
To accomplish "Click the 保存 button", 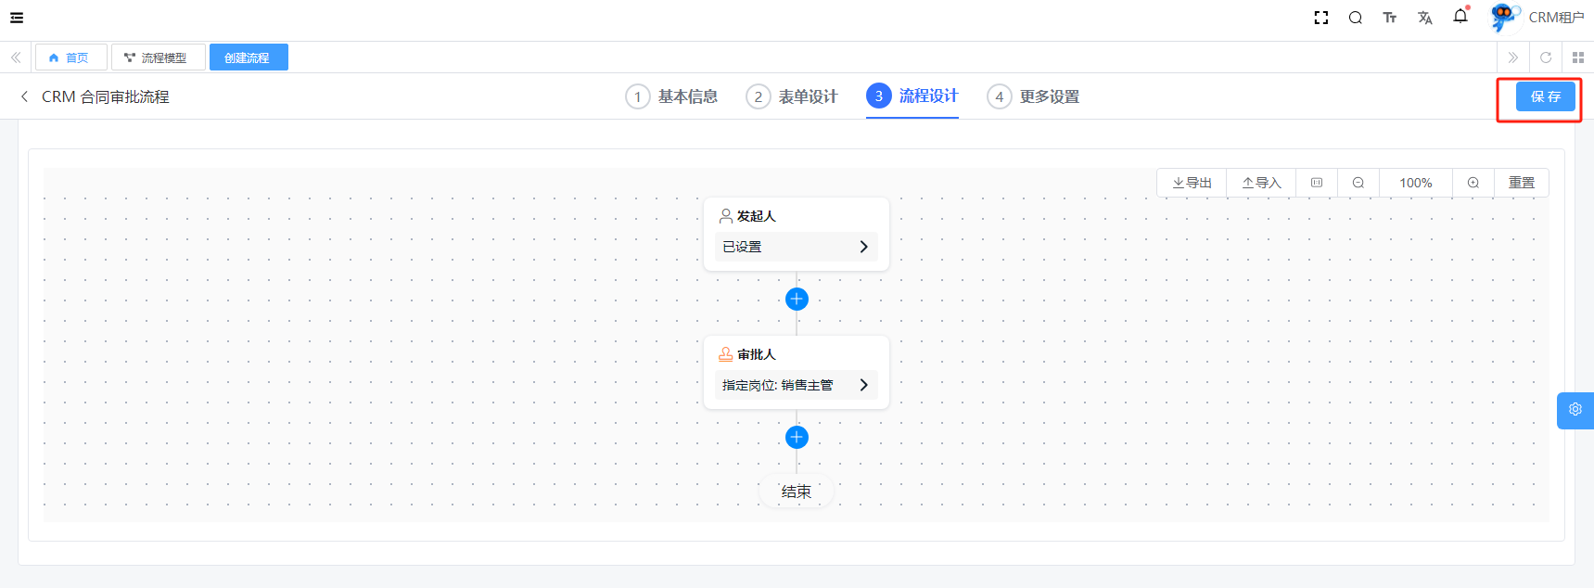I will point(1545,96).
